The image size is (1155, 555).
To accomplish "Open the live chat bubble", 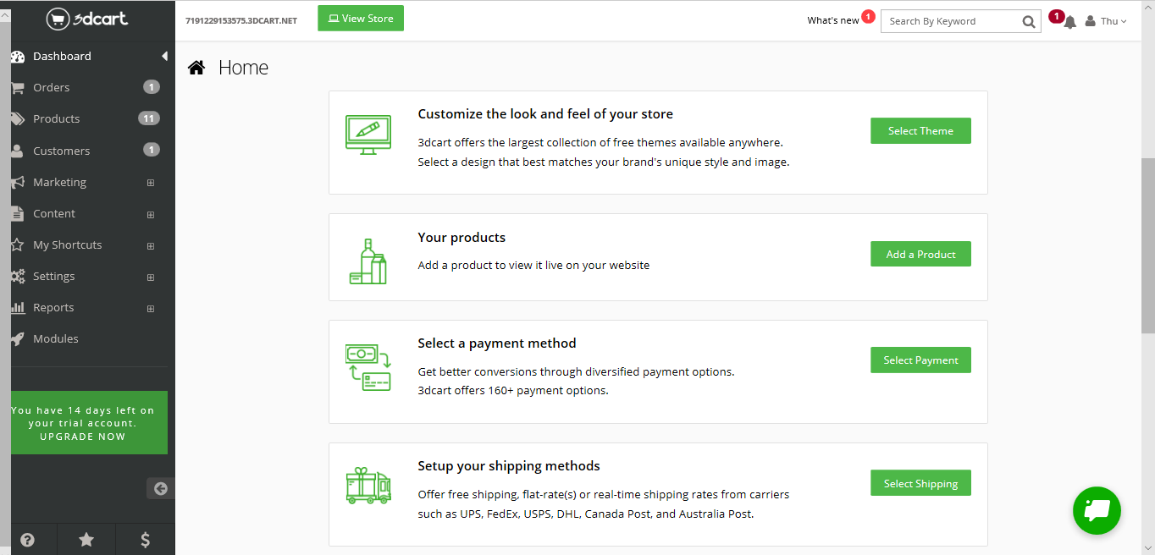I will [x=1097, y=510].
